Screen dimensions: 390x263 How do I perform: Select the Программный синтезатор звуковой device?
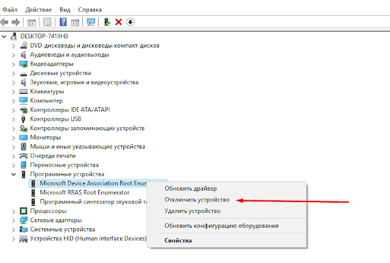(93, 202)
